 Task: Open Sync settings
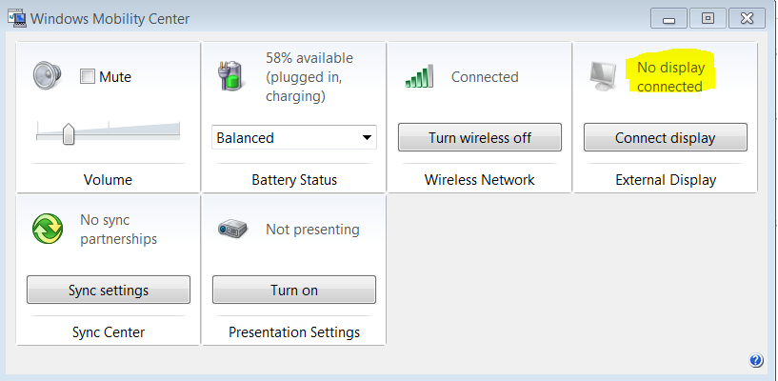109,290
